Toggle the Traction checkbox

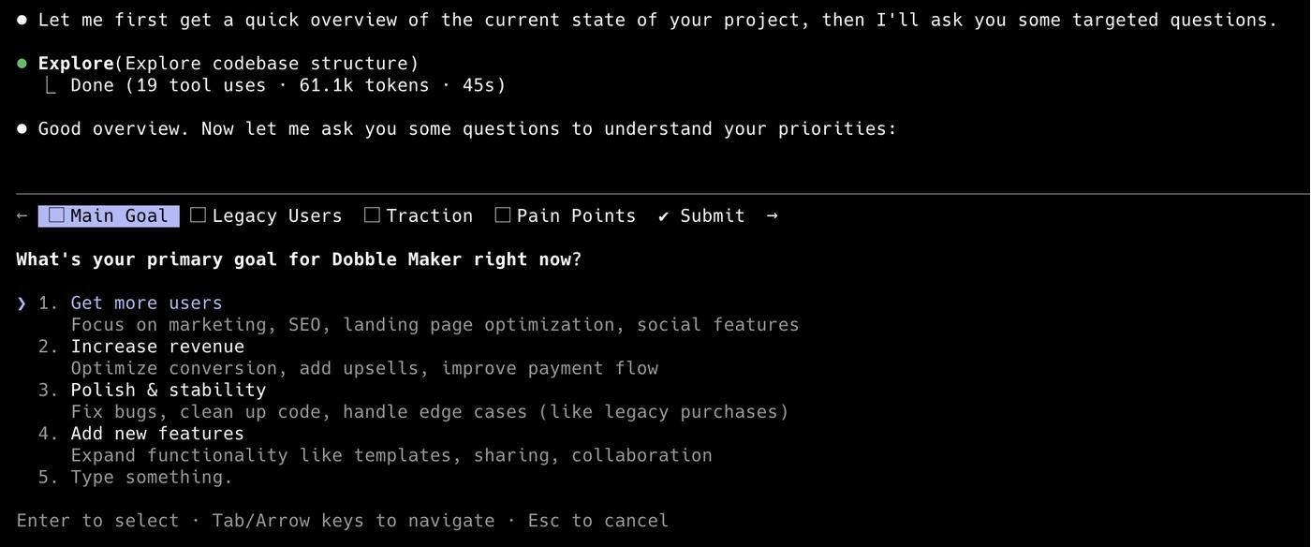coord(372,215)
